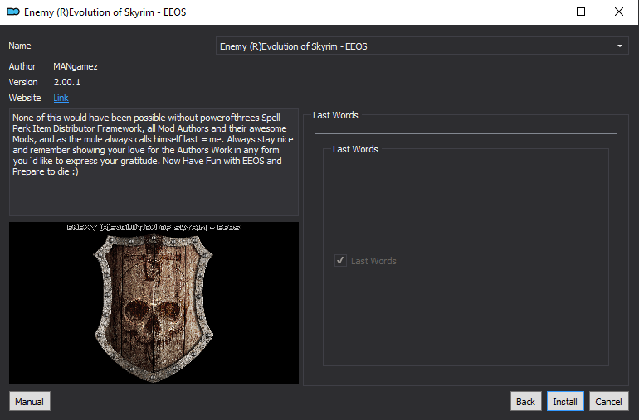Select the author name MANgamez
This screenshot has width=639, height=420.
coord(76,66)
